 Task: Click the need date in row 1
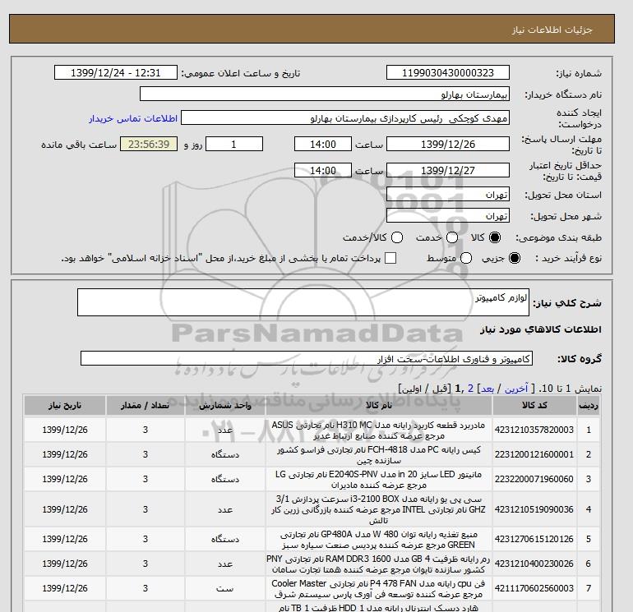coord(65,430)
